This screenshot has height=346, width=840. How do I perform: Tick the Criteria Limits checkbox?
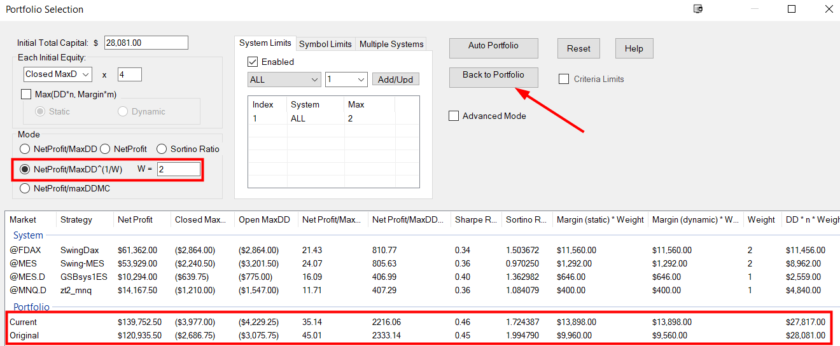coord(564,79)
